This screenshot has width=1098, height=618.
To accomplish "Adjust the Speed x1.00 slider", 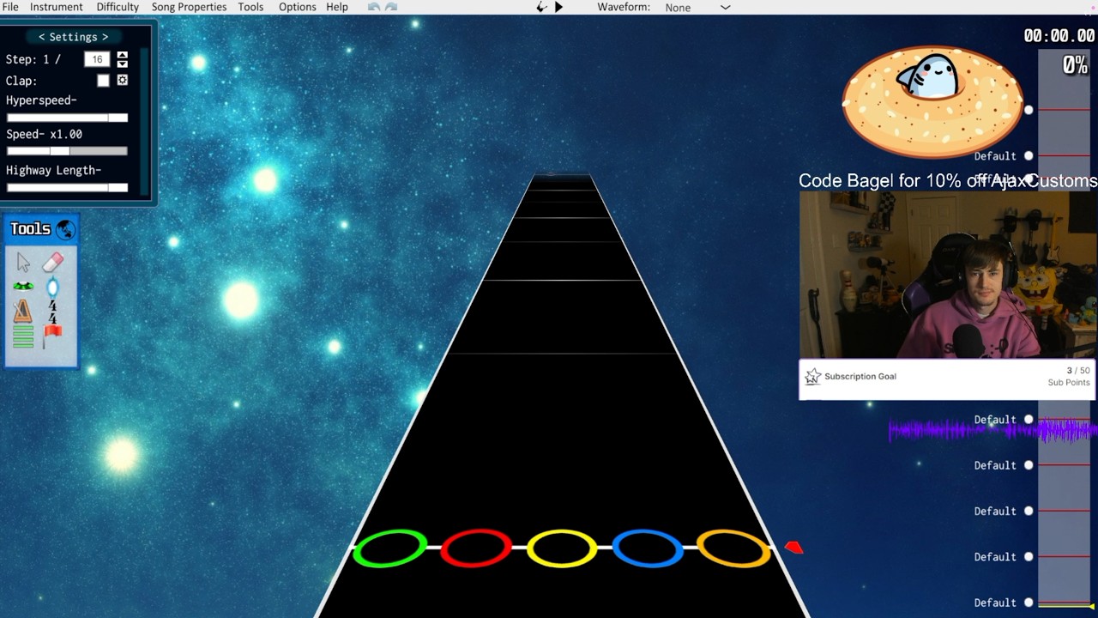I will [x=67, y=151].
